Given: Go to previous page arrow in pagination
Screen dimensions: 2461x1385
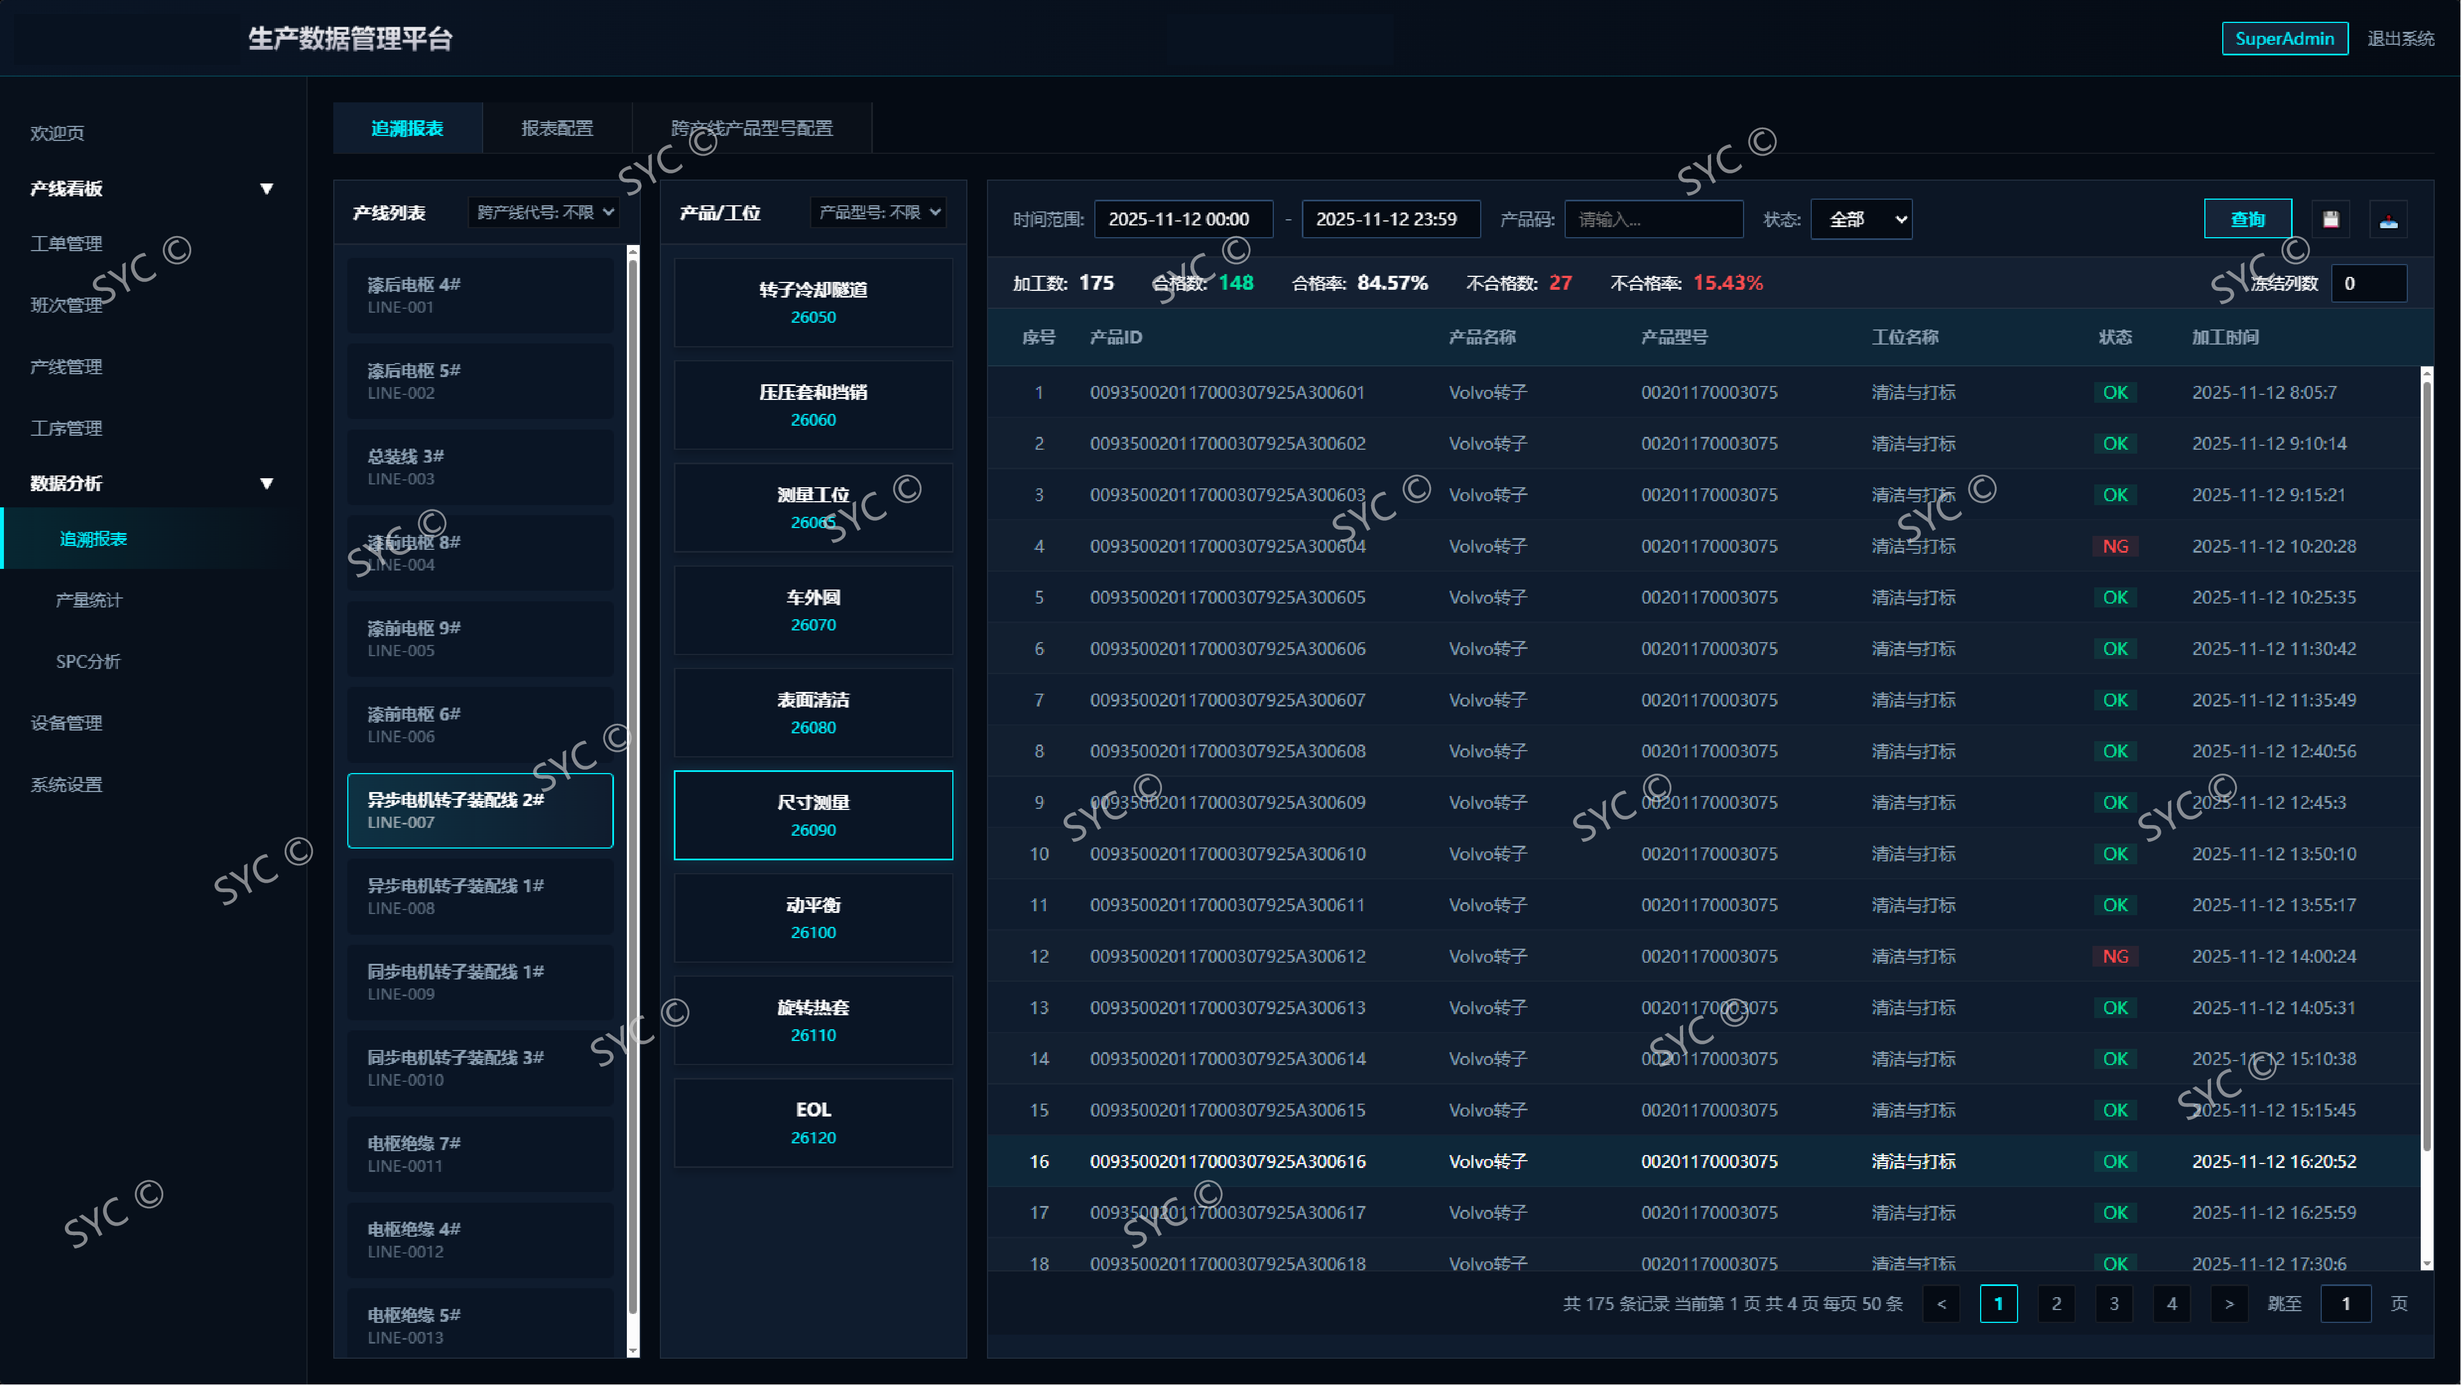Looking at the screenshot, I should pos(1940,1304).
